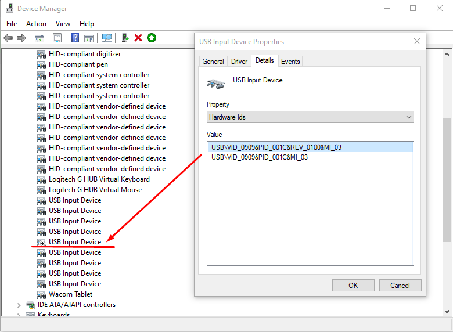Click the red X Uninstall device icon
This screenshot has width=453, height=332.
(138, 38)
